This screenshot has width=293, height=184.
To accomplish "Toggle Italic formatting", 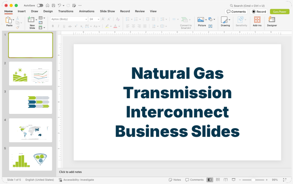I will pos(59,26).
